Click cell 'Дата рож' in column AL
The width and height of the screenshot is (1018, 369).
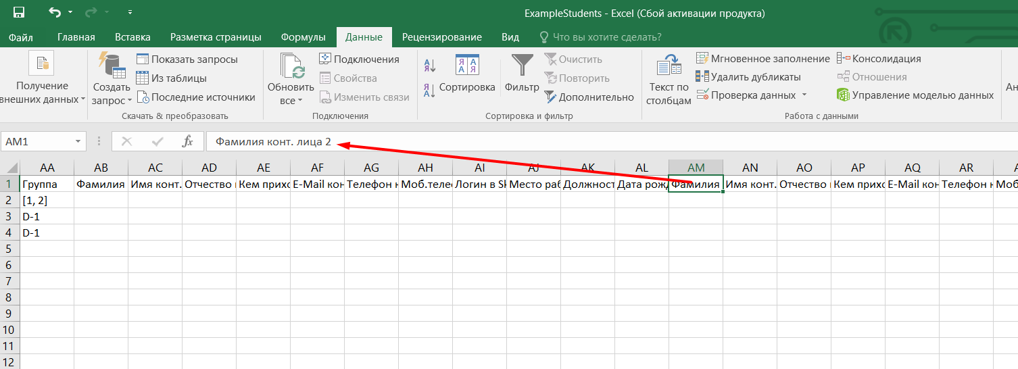click(641, 184)
